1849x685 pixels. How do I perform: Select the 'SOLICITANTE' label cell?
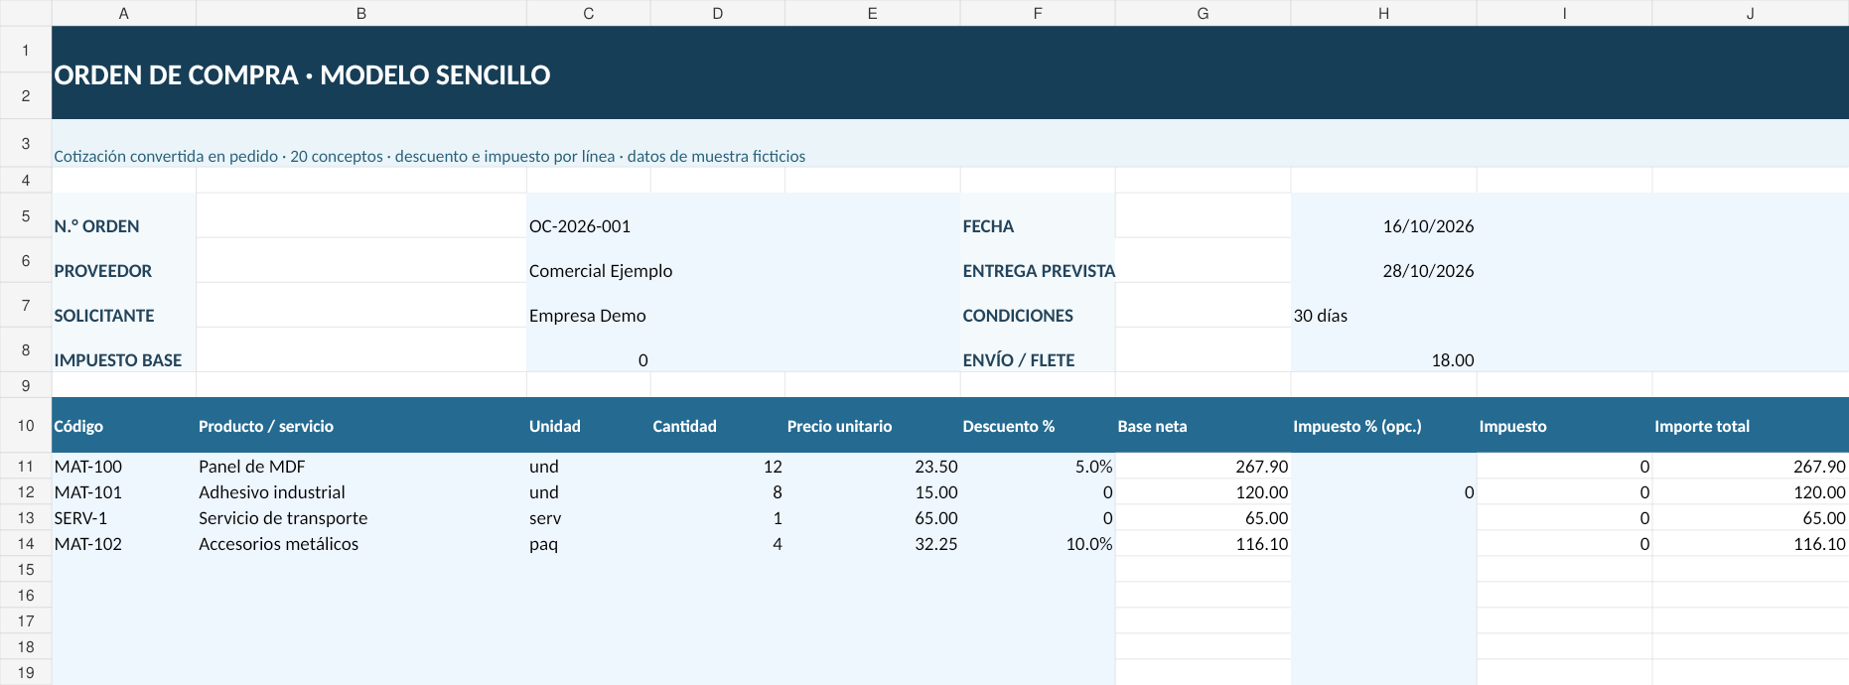coord(124,305)
